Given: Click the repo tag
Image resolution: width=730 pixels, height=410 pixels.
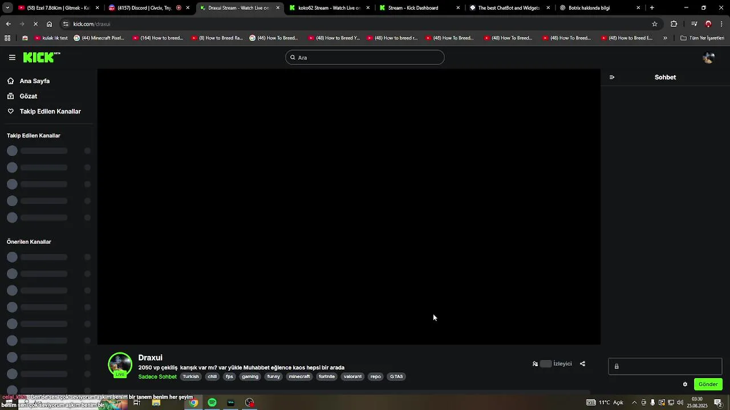Looking at the screenshot, I should 375,377.
